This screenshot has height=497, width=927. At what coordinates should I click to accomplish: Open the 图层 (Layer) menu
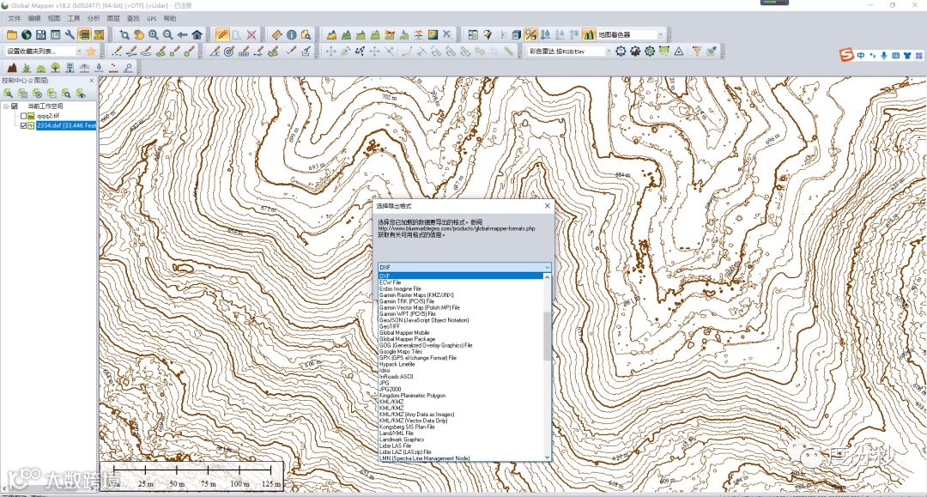click(x=113, y=18)
